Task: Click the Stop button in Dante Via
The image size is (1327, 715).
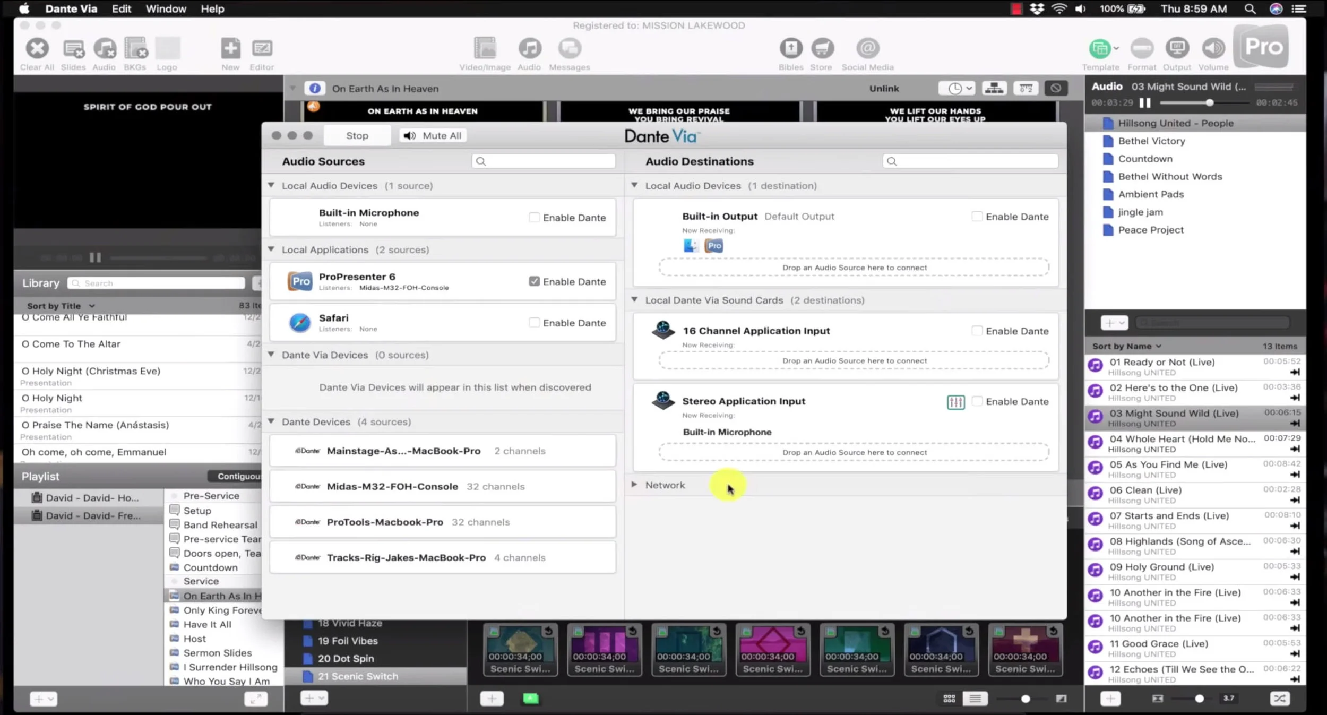Action: pos(357,135)
